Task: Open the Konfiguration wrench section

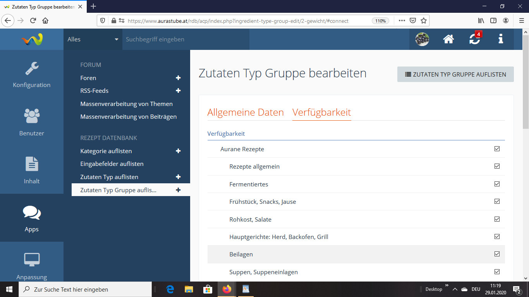Action: tap(32, 74)
